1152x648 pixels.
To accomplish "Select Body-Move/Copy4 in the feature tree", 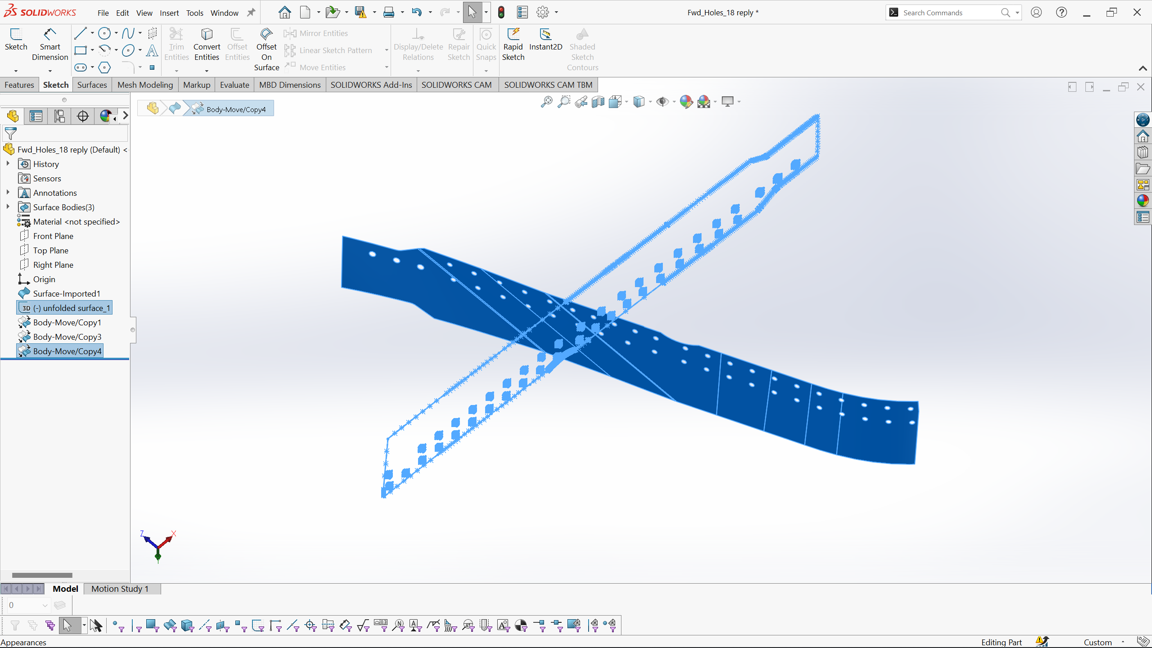I will (67, 351).
